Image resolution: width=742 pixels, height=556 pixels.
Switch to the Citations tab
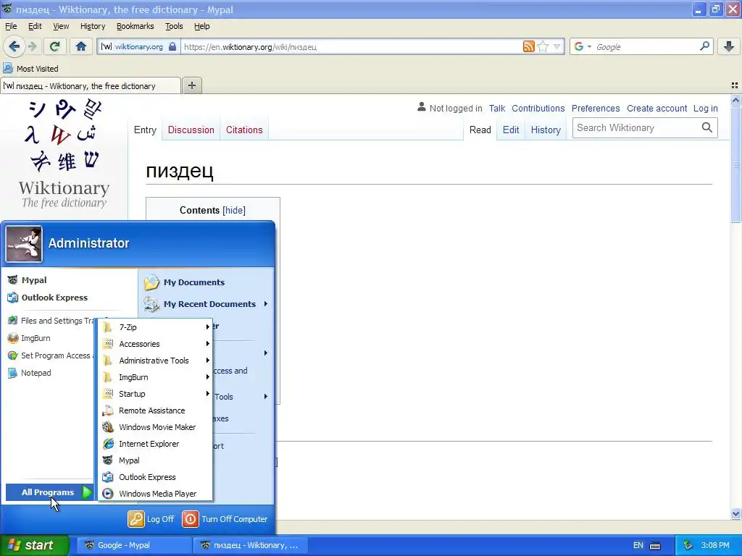[244, 130]
